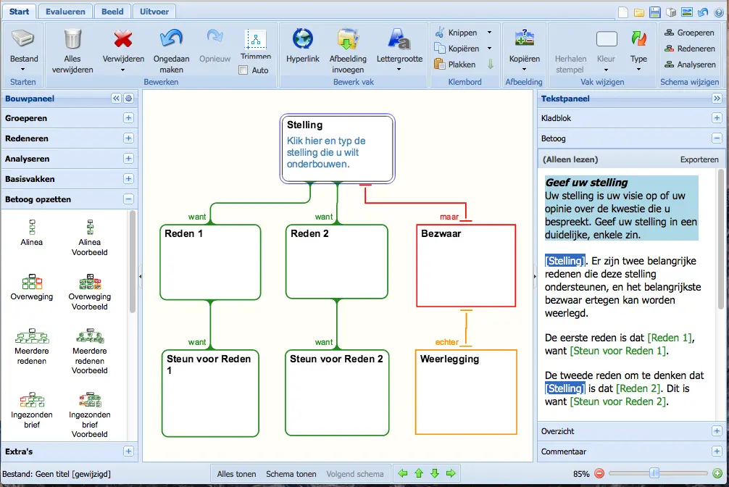The width and height of the screenshot is (729, 487).
Task: Click the Alles verwijderen trash icon
Action: (72, 39)
